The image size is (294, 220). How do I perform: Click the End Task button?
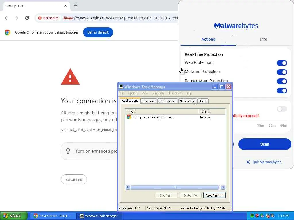coord(166,195)
